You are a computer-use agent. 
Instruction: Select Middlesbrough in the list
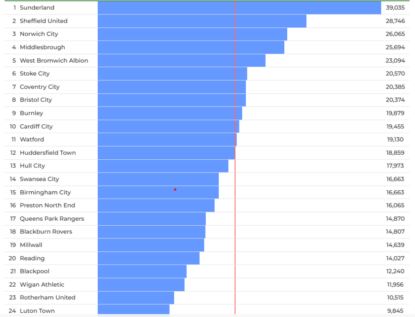point(42,47)
